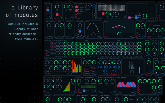Click the pink Clock module button
165x103 pixels.
tap(57, 15)
